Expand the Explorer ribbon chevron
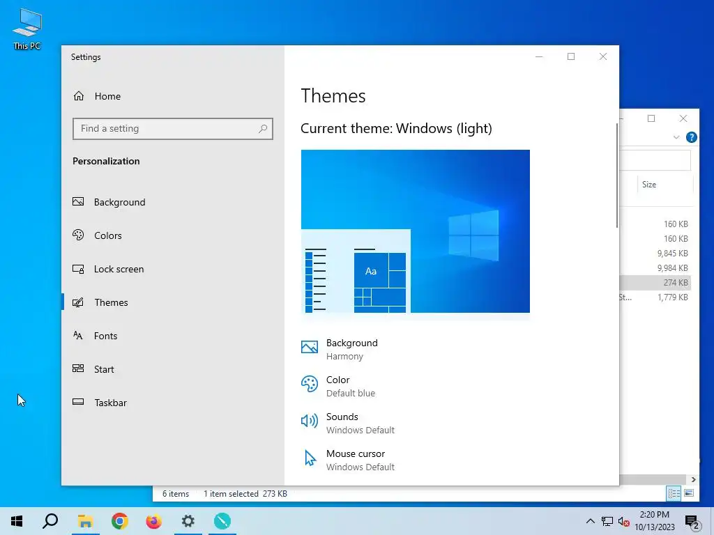This screenshot has height=535, width=714. coord(676,137)
